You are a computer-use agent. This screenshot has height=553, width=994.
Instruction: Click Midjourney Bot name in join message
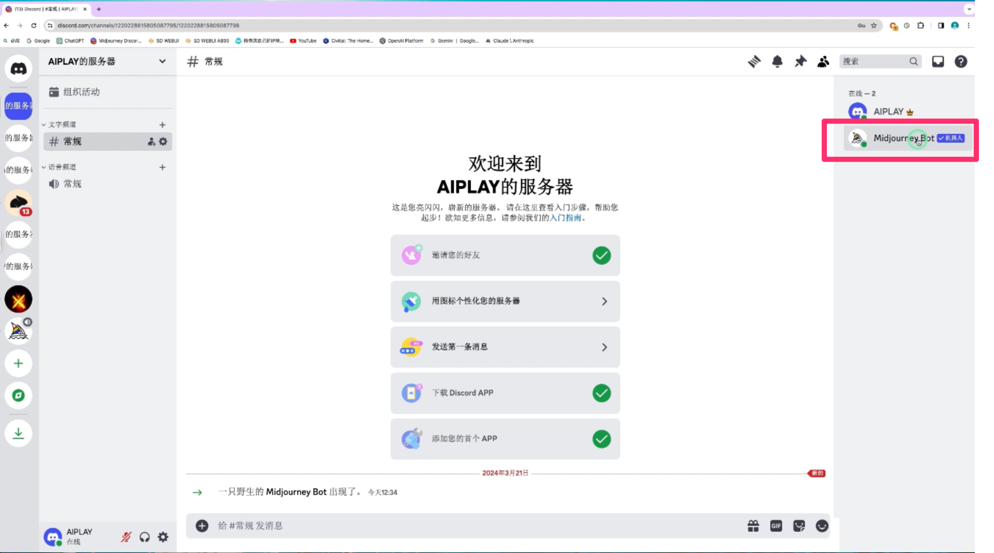click(x=296, y=492)
